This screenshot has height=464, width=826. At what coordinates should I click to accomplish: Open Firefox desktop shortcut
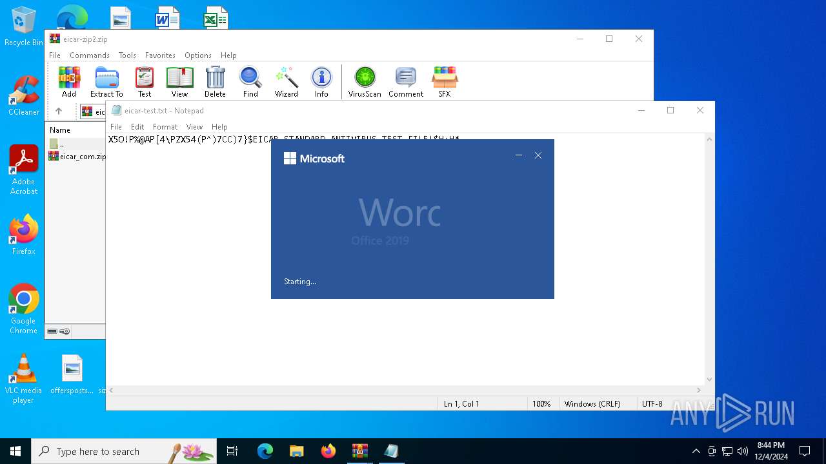[x=23, y=235]
